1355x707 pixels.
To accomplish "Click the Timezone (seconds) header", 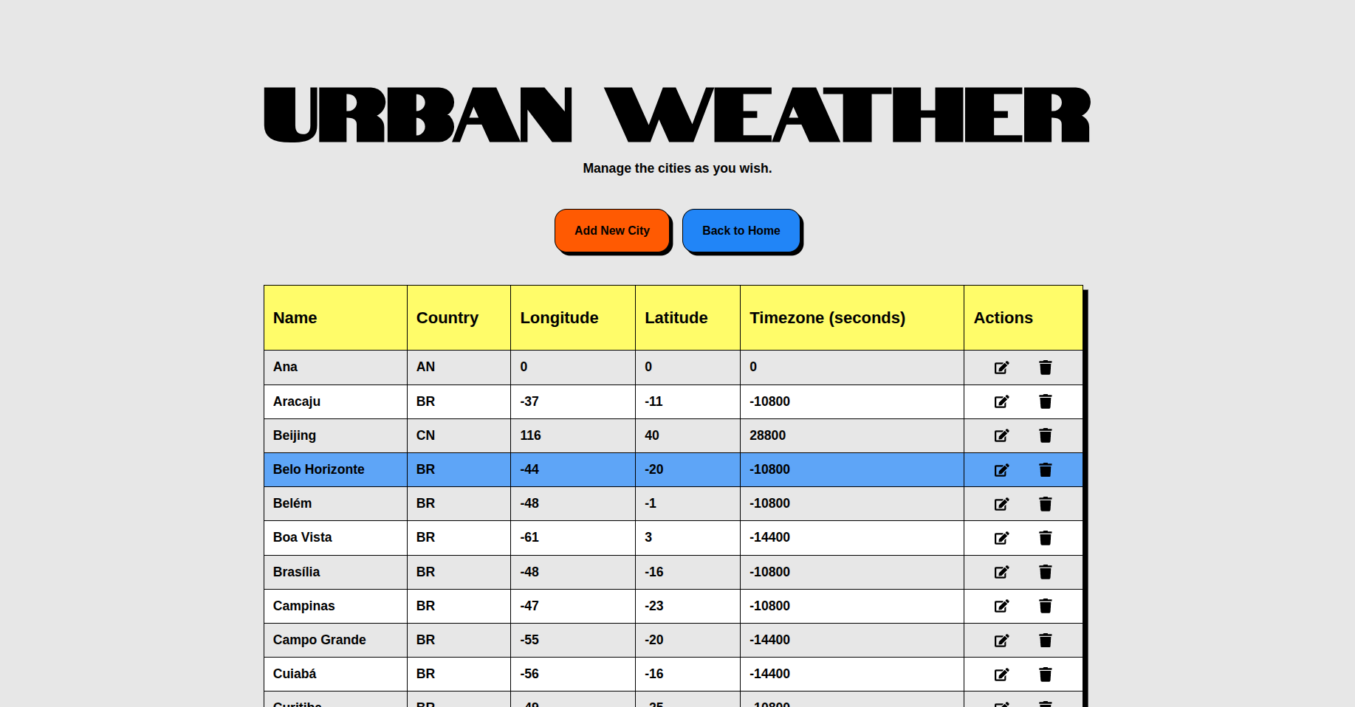I will [828, 317].
